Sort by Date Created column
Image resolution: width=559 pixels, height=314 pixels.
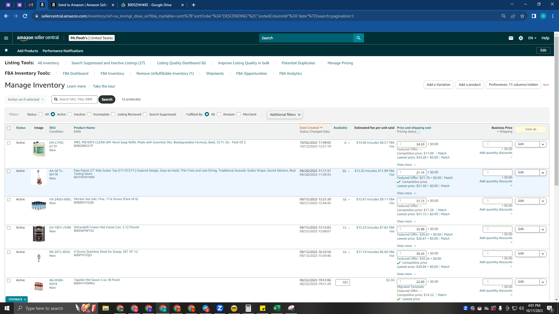pos(311,128)
